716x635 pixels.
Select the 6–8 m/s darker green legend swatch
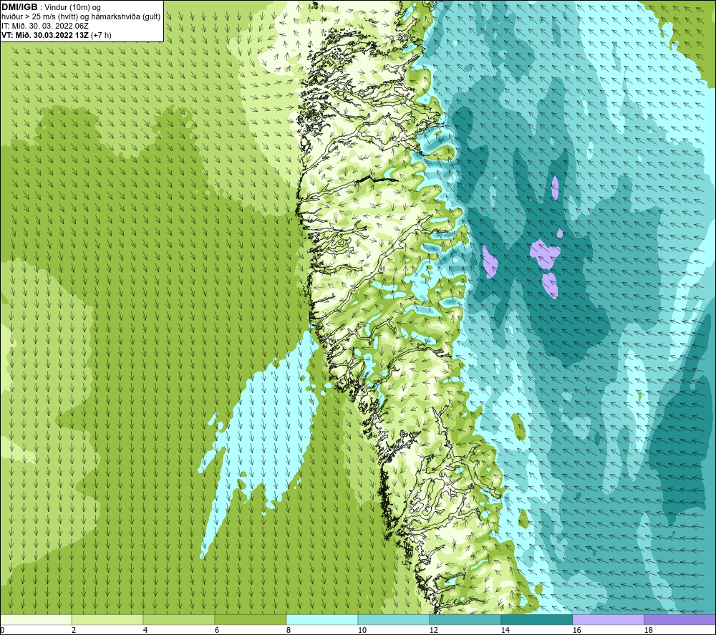[250, 619]
